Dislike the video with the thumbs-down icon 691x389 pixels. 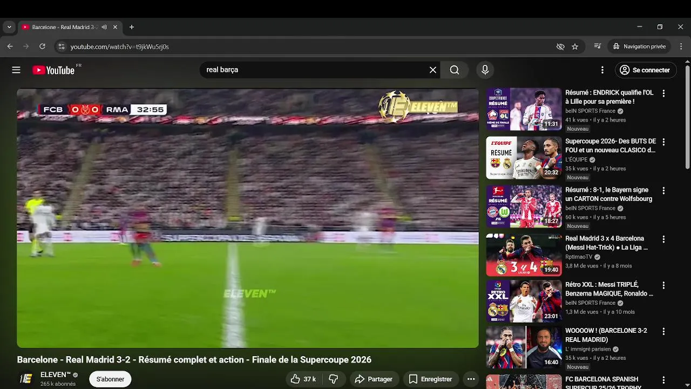pos(334,379)
